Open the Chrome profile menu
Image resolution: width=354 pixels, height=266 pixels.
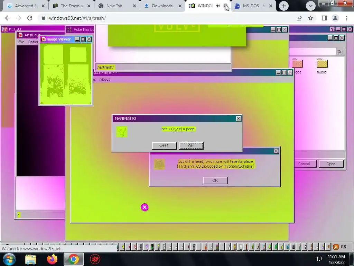[335, 18]
